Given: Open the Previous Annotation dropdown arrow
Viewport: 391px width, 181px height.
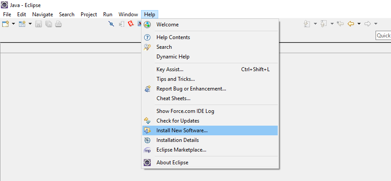Looking at the screenshot, I should click(x=332, y=24).
